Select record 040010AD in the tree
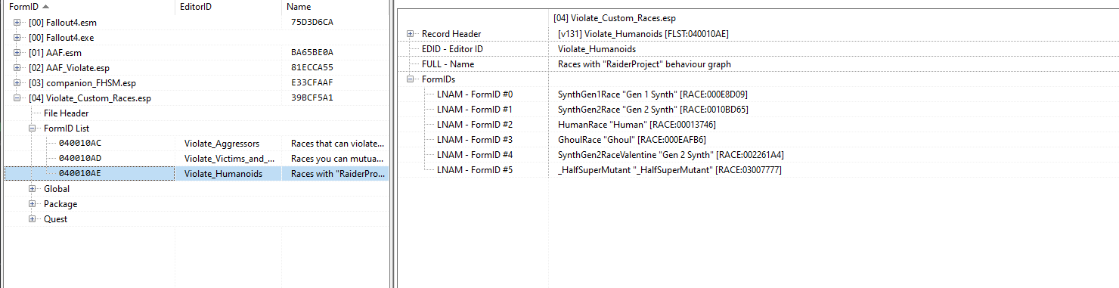The image size is (1119, 288). coord(196,158)
